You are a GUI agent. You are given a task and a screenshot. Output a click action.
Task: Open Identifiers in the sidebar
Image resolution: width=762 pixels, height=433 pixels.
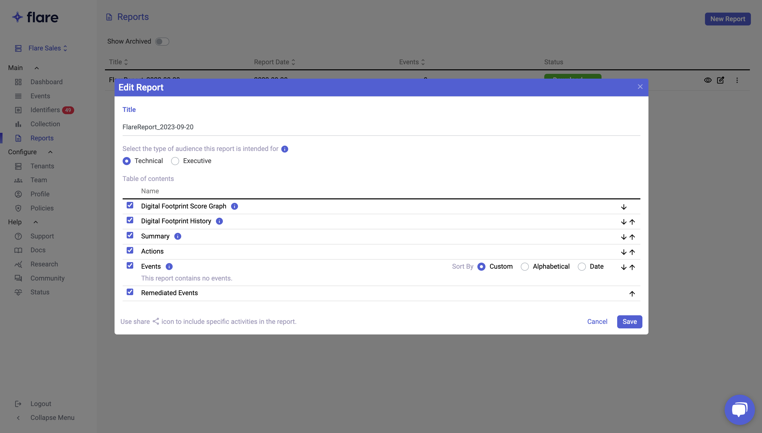pos(45,110)
